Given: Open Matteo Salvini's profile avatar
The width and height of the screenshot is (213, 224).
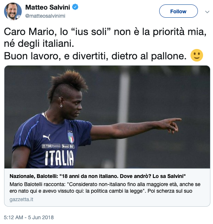Looking at the screenshot, I should (13, 11).
